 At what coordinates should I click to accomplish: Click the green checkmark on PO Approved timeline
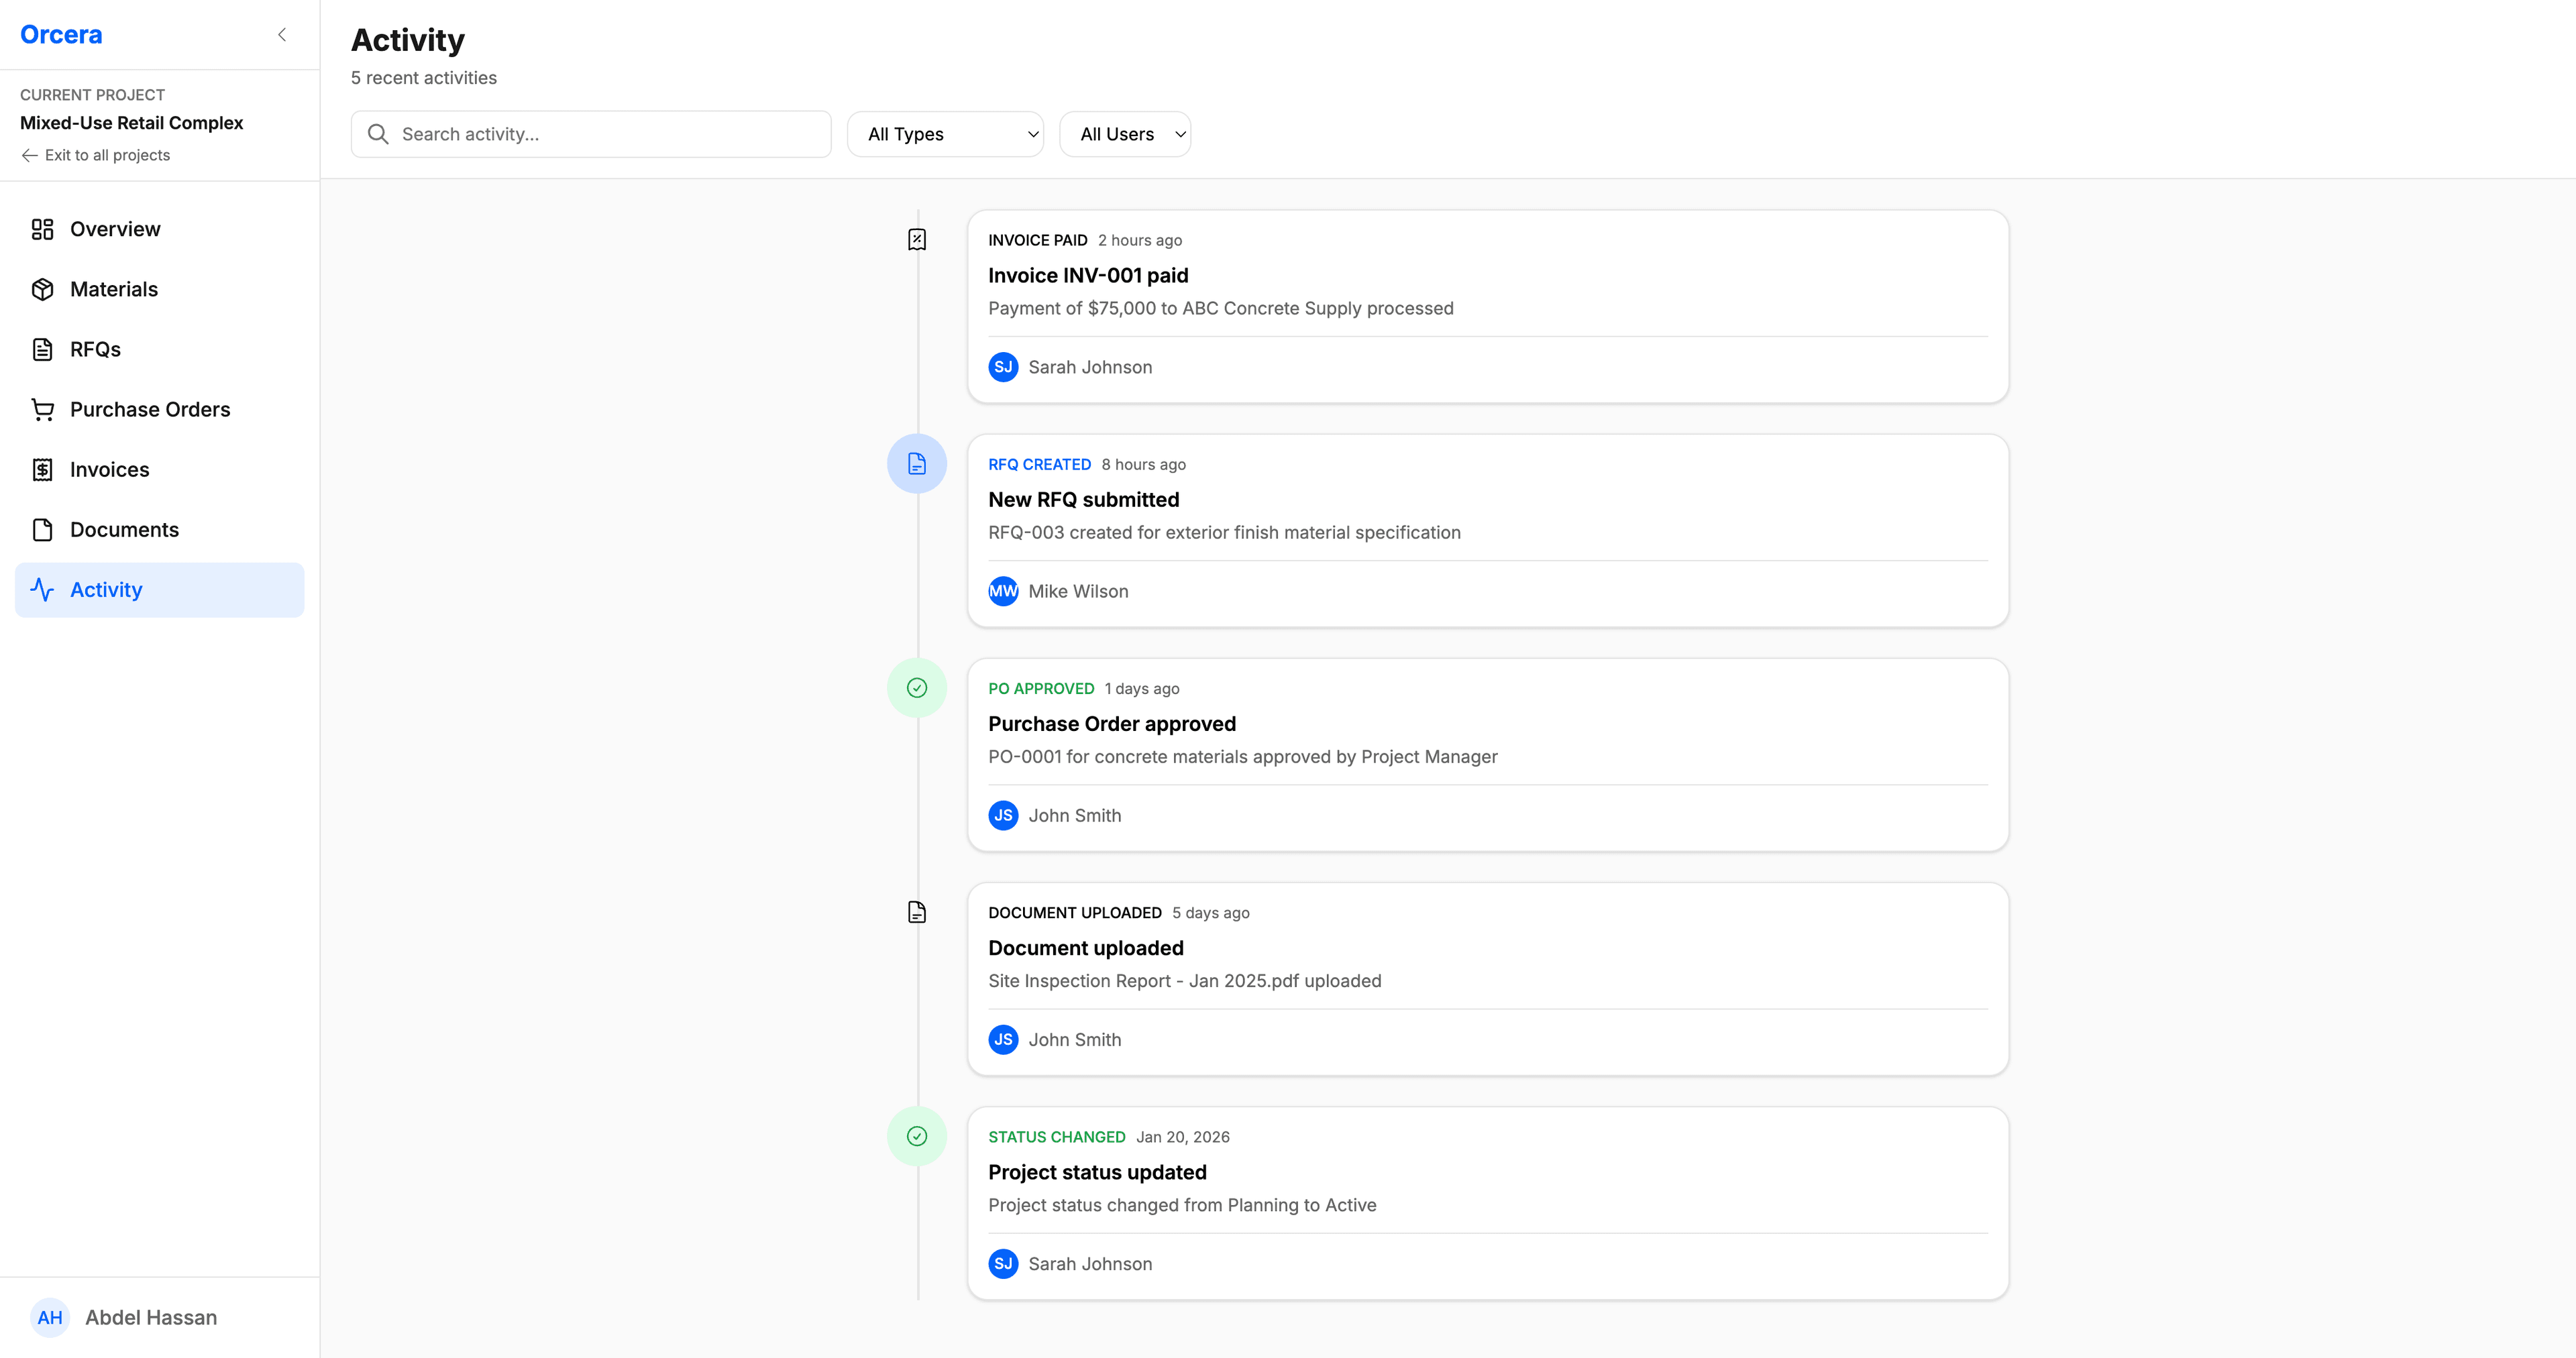click(916, 688)
